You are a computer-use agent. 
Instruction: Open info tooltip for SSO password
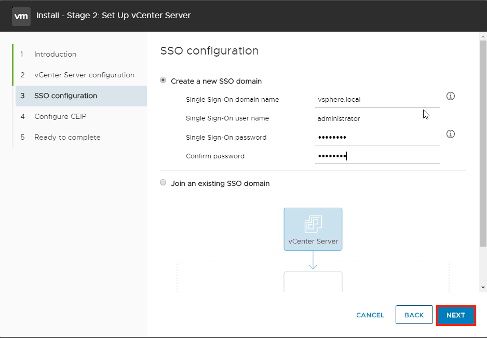(450, 134)
